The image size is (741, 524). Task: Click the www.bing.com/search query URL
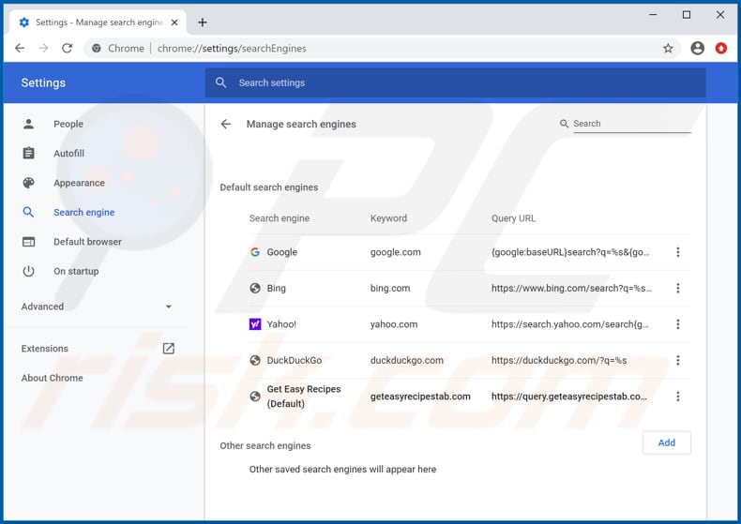click(x=571, y=289)
